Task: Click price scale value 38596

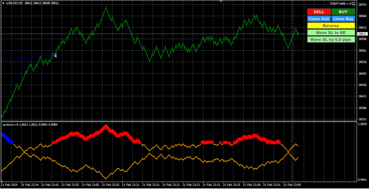Action: pyautogui.click(x=362, y=39)
